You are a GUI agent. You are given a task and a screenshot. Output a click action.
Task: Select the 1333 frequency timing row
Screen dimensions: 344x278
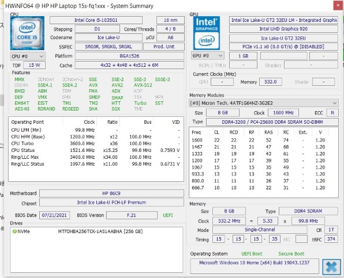pyautogui.click(x=264, y=154)
